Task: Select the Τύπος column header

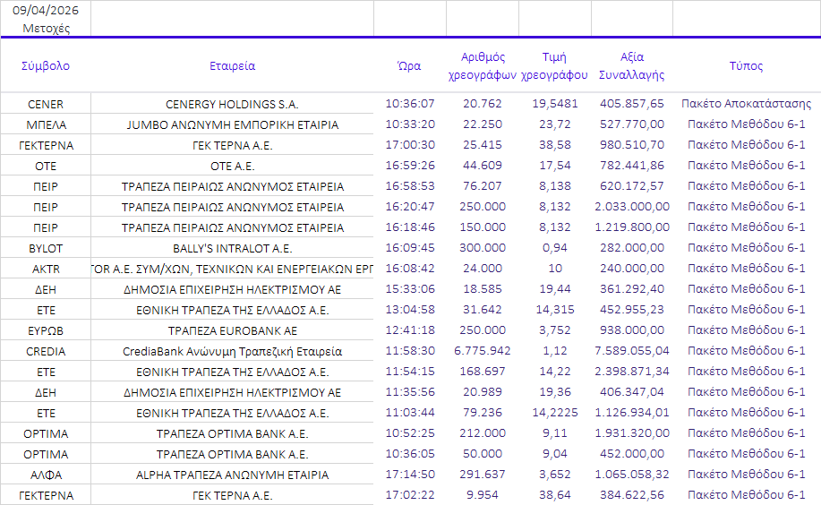Action: point(746,65)
